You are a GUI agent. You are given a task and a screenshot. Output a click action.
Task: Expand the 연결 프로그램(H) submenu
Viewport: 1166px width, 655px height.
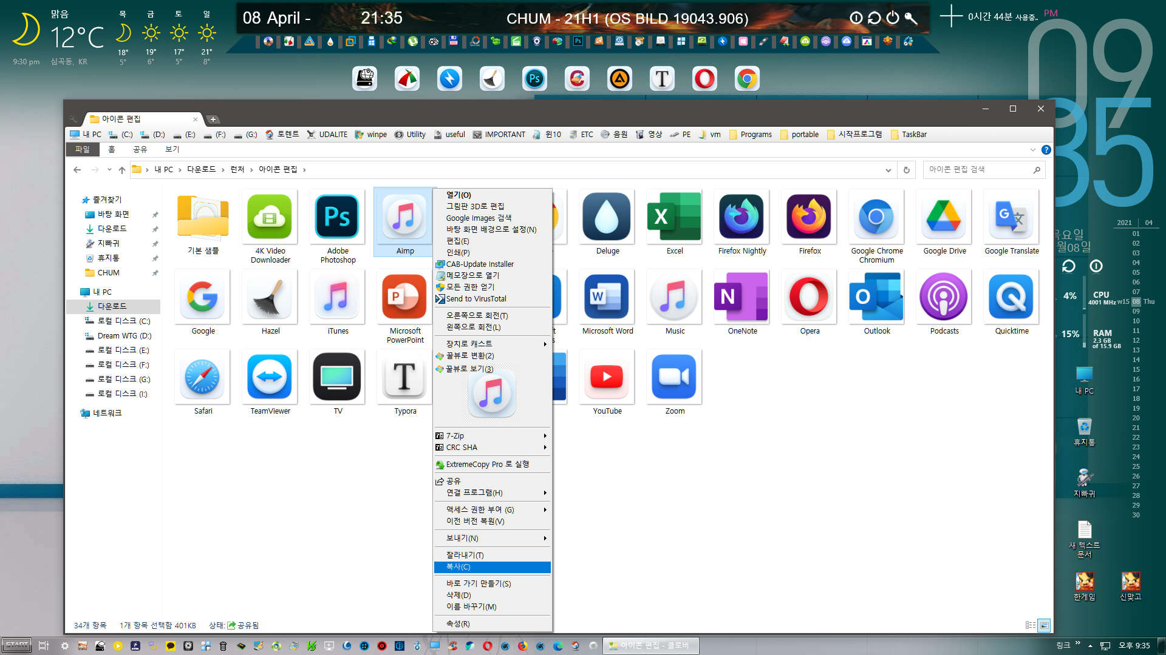493,492
